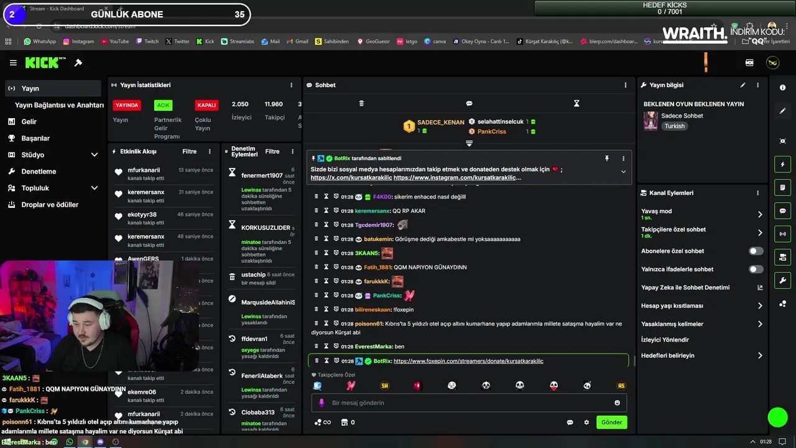Click the green Gönder button

click(611, 422)
